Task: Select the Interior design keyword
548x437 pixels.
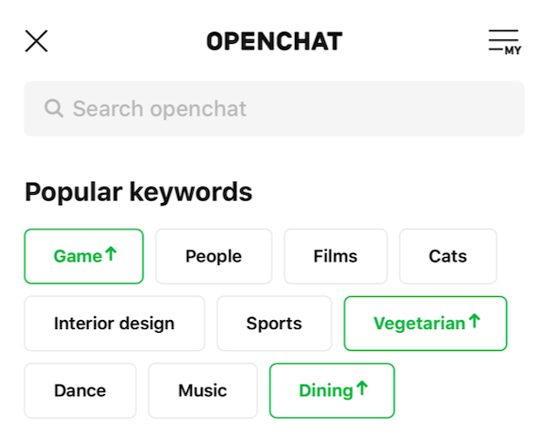Action: pyautogui.click(x=114, y=323)
